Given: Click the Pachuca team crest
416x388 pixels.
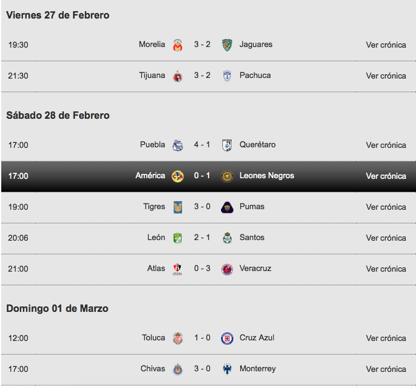Looking at the screenshot, I should (227, 76).
